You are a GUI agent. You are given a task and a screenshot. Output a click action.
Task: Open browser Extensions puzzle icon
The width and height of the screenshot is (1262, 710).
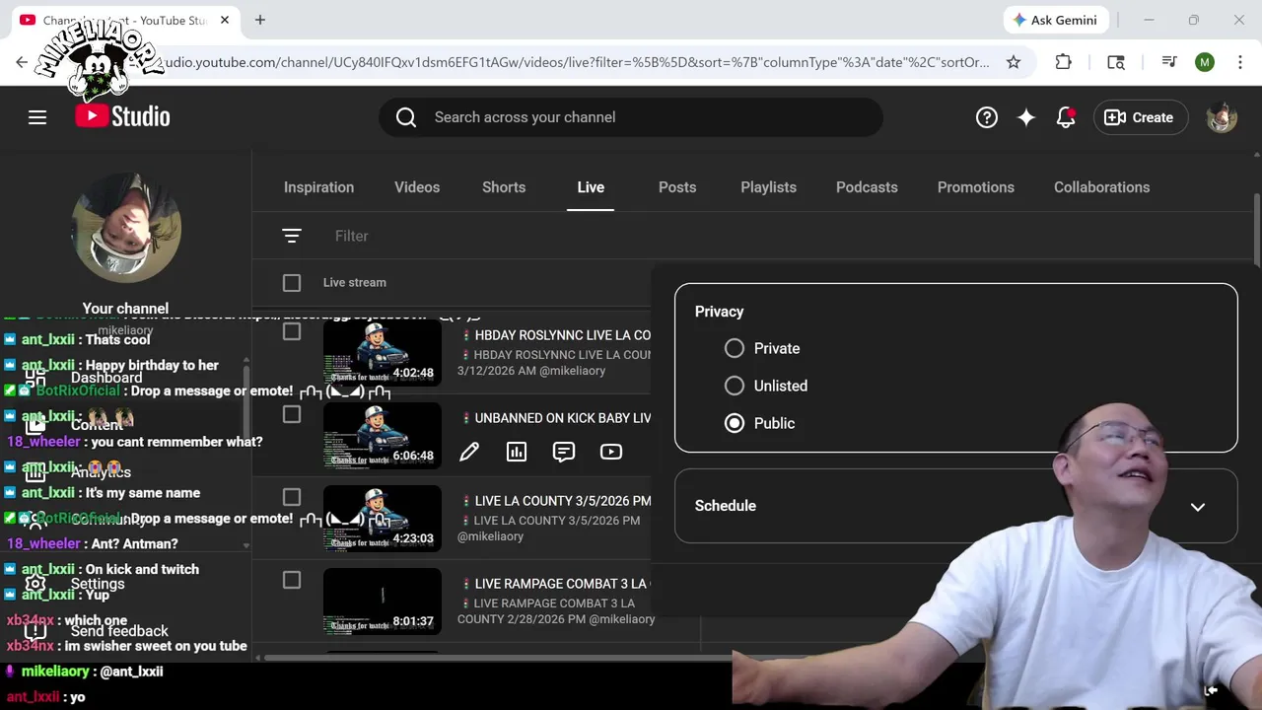click(1063, 62)
